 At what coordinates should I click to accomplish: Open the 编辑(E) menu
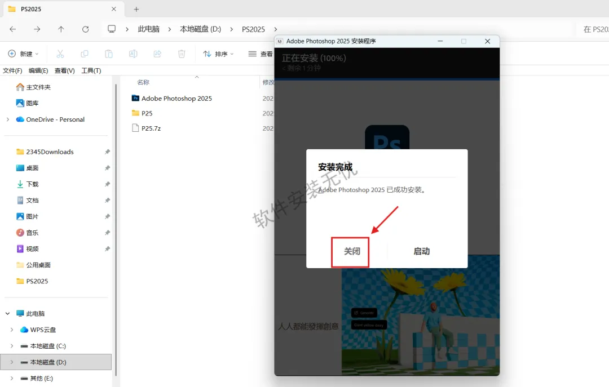click(x=38, y=70)
